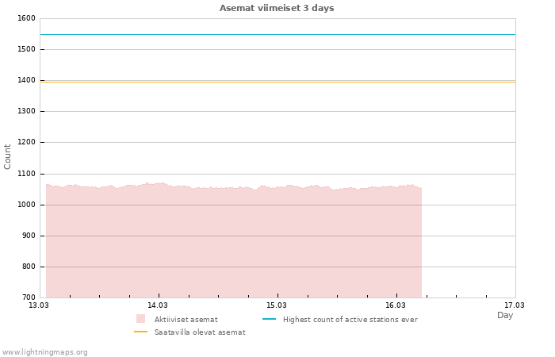This screenshot has height=357, width=555.
Task: Click the orange Saatavilla olevat asemat legend line
Action: point(141,332)
